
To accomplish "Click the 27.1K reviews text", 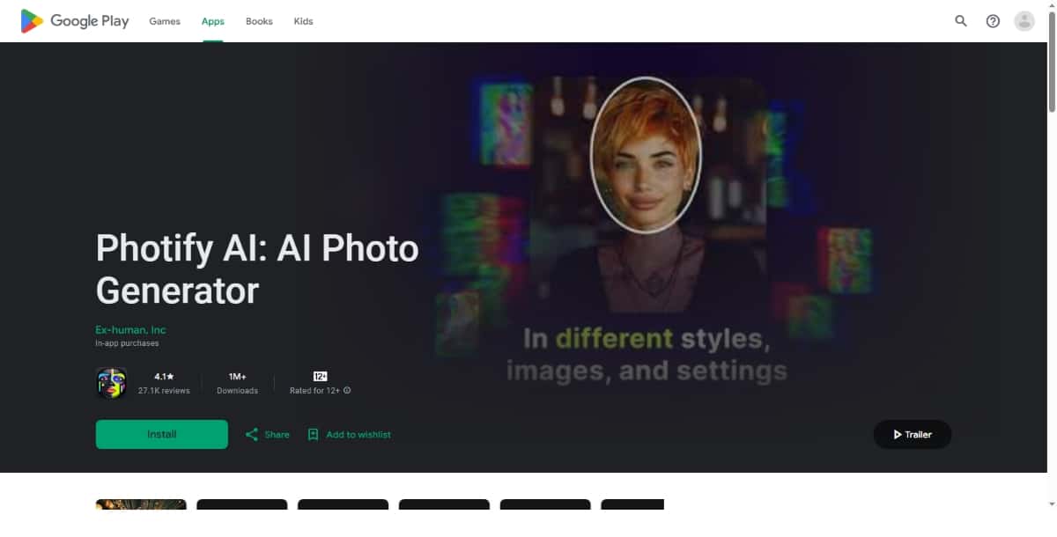I will pos(164,391).
